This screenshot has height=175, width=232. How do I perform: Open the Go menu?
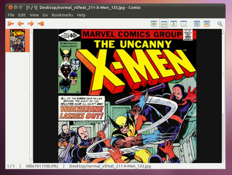[x=45, y=15]
